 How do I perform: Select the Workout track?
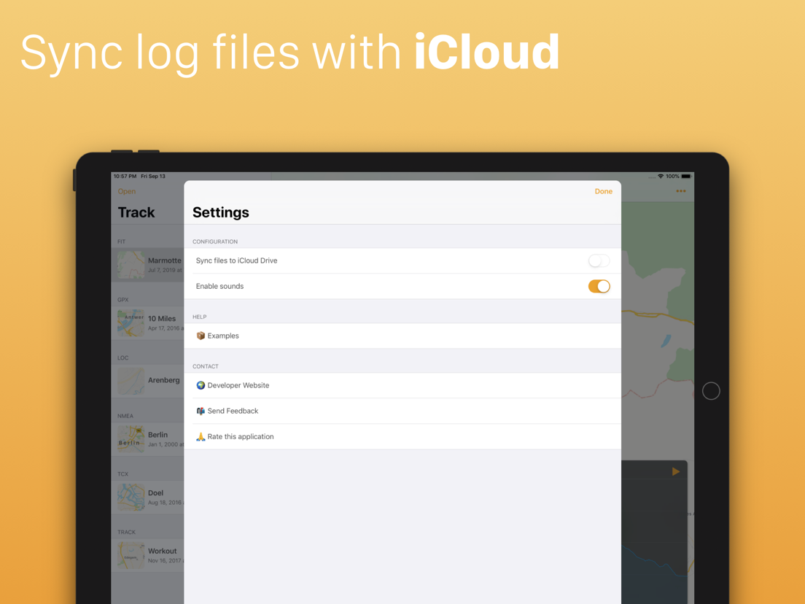pyautogui.click(x=148, y=555)
